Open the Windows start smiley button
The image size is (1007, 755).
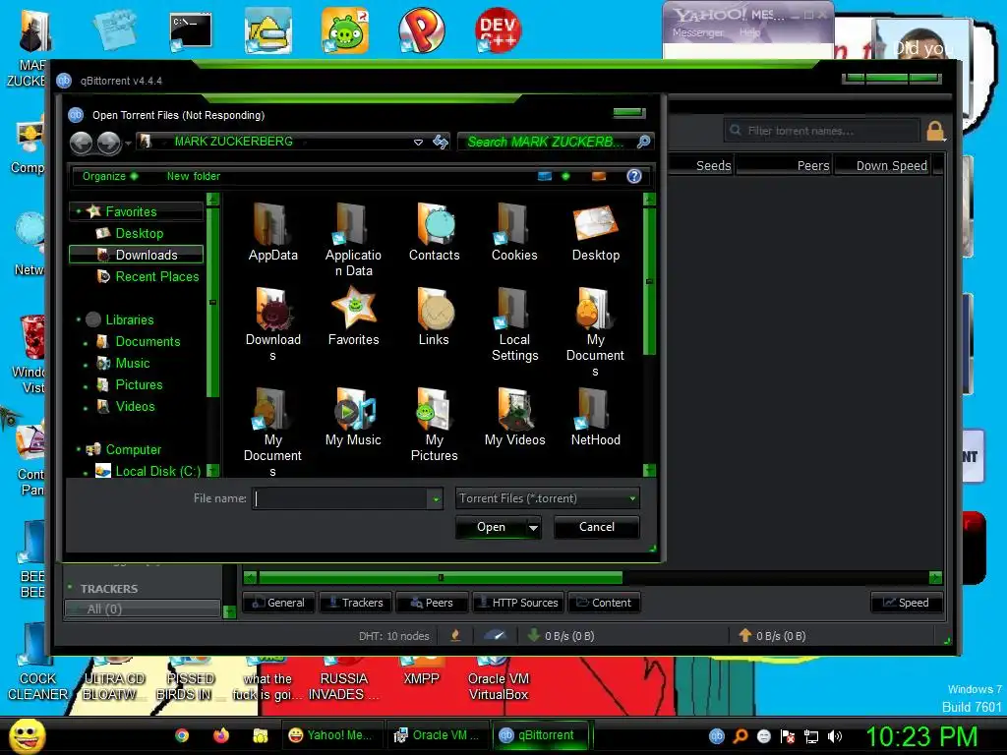coord(27,735)
